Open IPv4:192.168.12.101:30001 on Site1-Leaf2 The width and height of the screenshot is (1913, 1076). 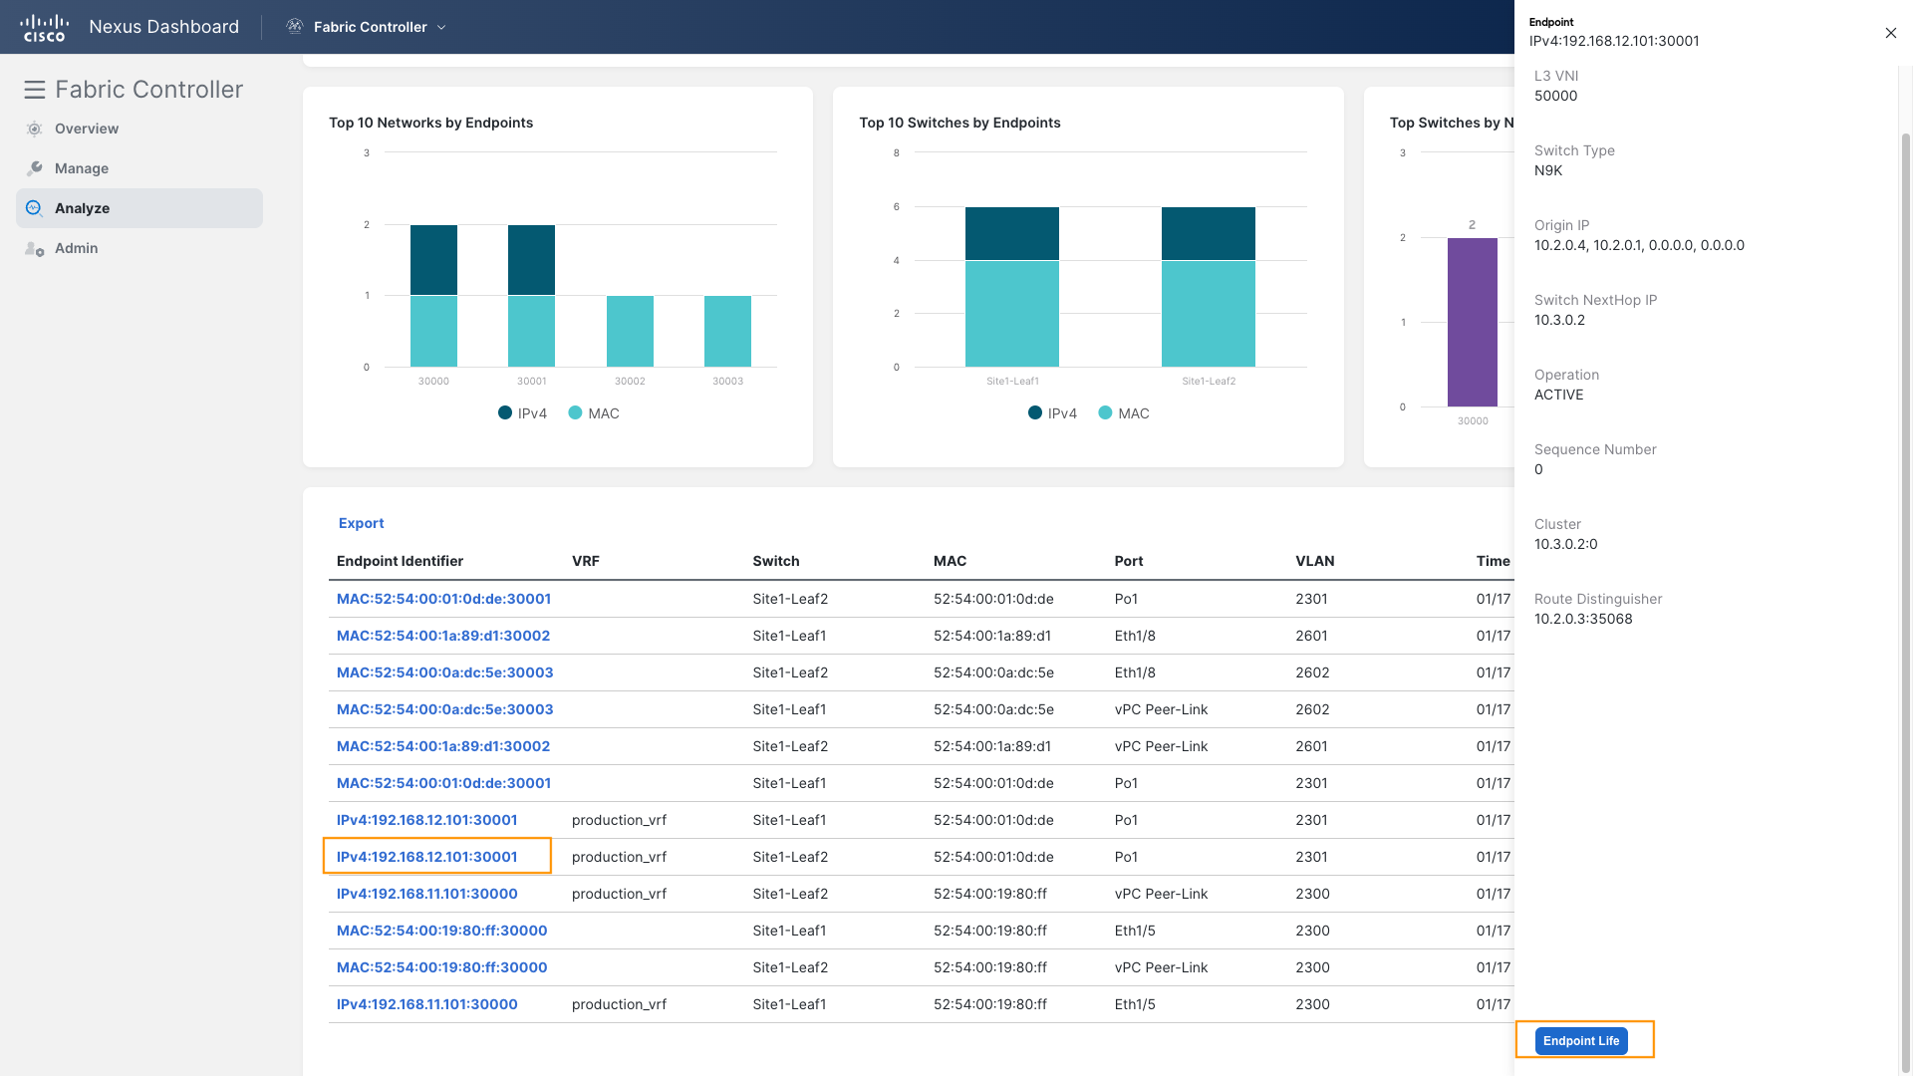[426, 857]
